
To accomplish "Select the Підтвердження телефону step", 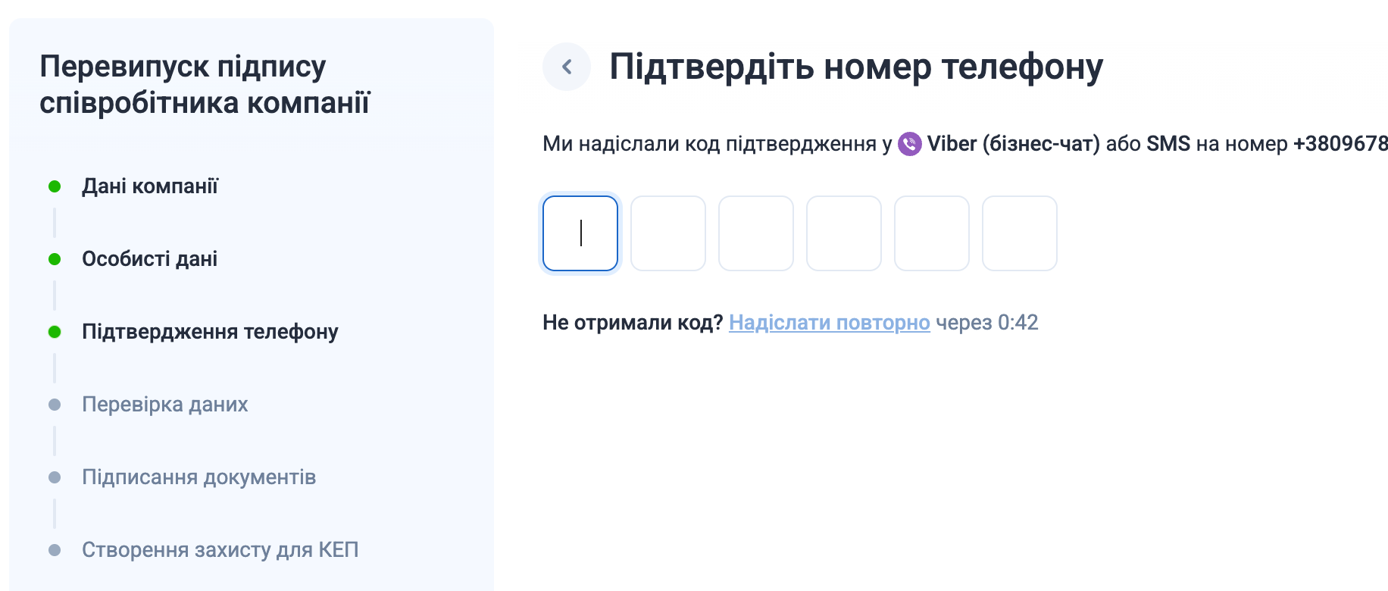I will pyautogui.click(x=210, y=332).
